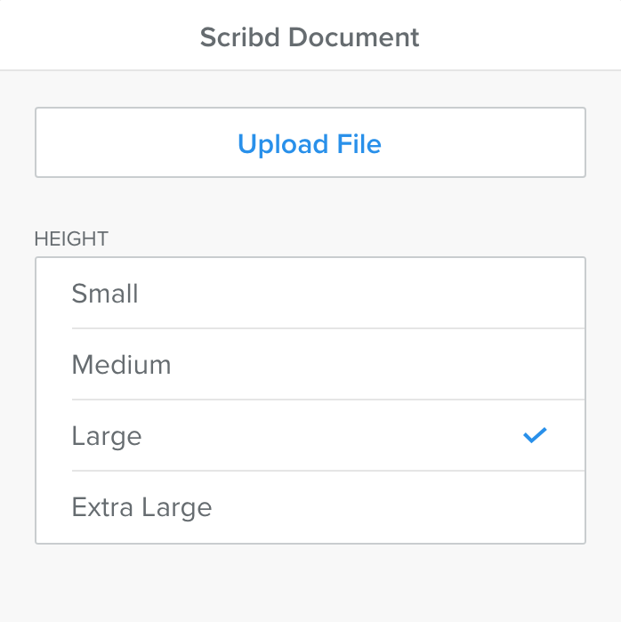Click the Extra Large label text

(x=141, y=507)
